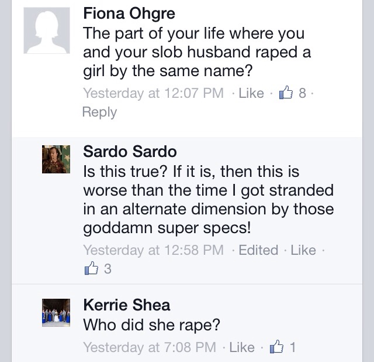Open Sardo Sardo's profile picture
374x362 pixels.
(56, 159)
